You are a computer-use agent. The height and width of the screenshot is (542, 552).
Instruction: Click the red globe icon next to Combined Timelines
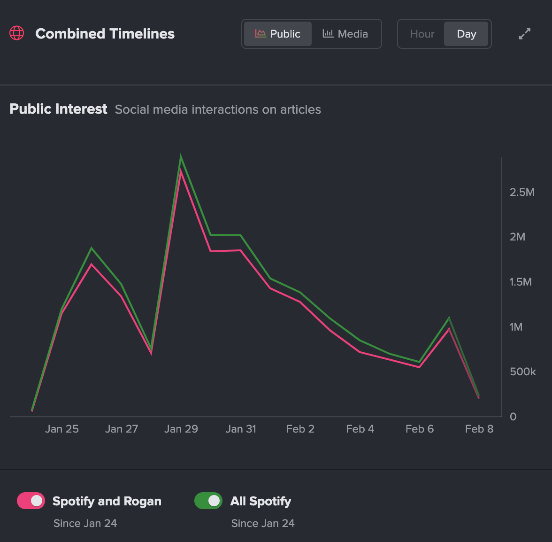click(16, 33)
